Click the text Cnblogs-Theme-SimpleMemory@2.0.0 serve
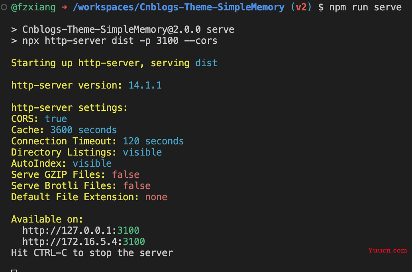Image resolution: width=412 pixels, height=272 pixels. click(x=128, y=30)
